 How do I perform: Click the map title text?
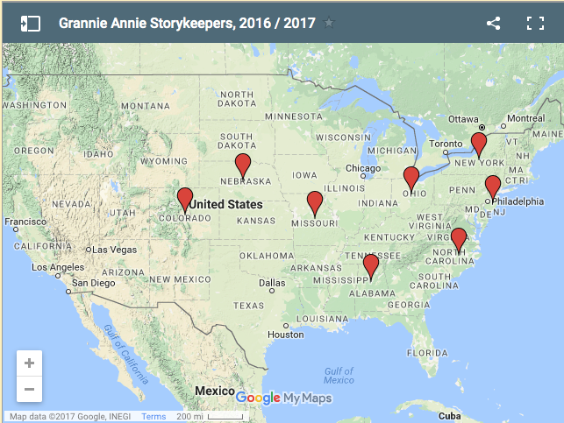tap(187, 24)
